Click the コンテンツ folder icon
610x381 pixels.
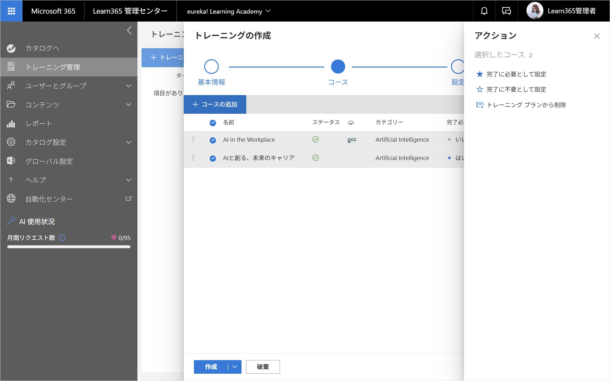(11, 104)
